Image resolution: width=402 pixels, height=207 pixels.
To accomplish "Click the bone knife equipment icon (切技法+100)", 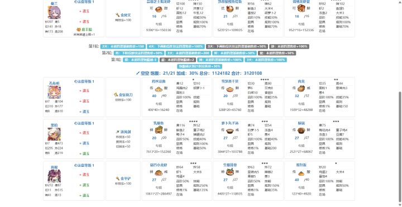I will pos(116,95).
